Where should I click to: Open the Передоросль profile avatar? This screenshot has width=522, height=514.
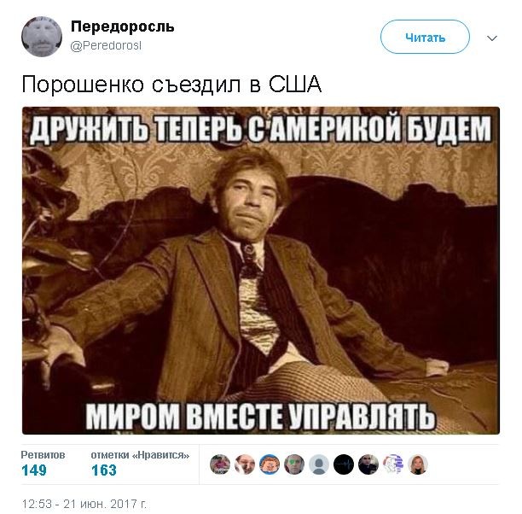[42, 37]
